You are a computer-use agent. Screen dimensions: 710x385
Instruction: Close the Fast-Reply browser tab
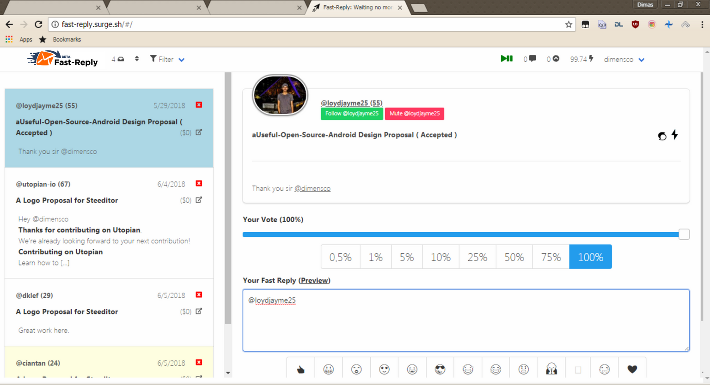[400, 8]
